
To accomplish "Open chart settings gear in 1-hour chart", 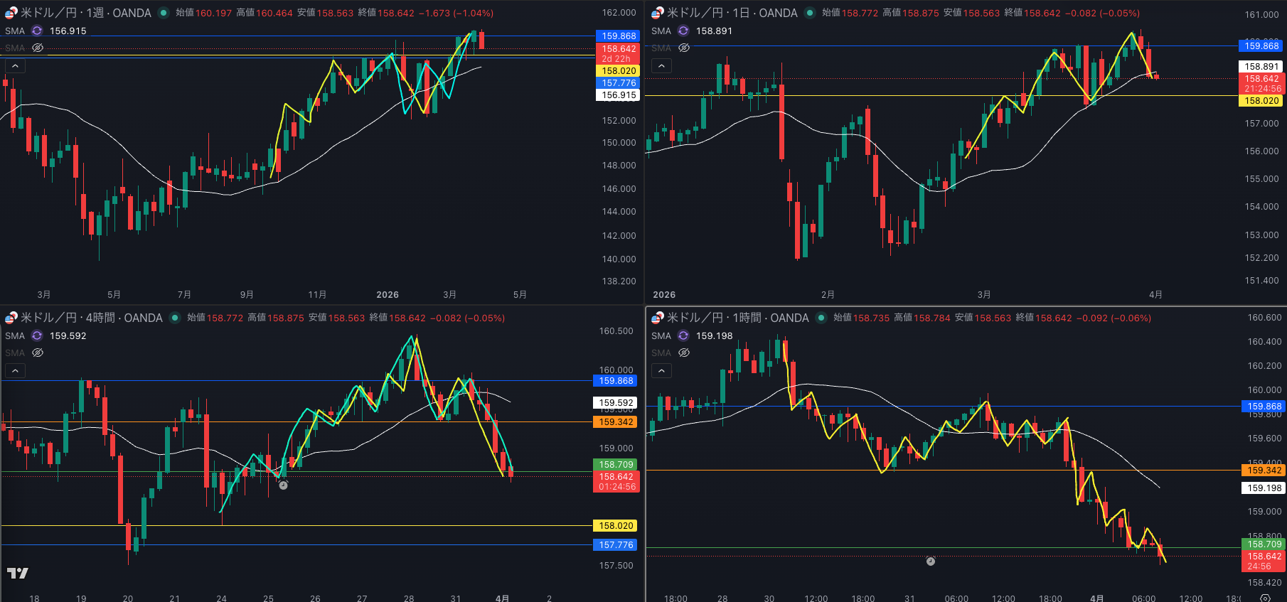I will [x=1265, y=598].
